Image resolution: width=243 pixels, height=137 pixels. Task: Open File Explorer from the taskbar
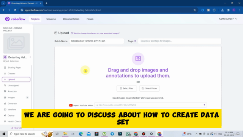(65, 134)
